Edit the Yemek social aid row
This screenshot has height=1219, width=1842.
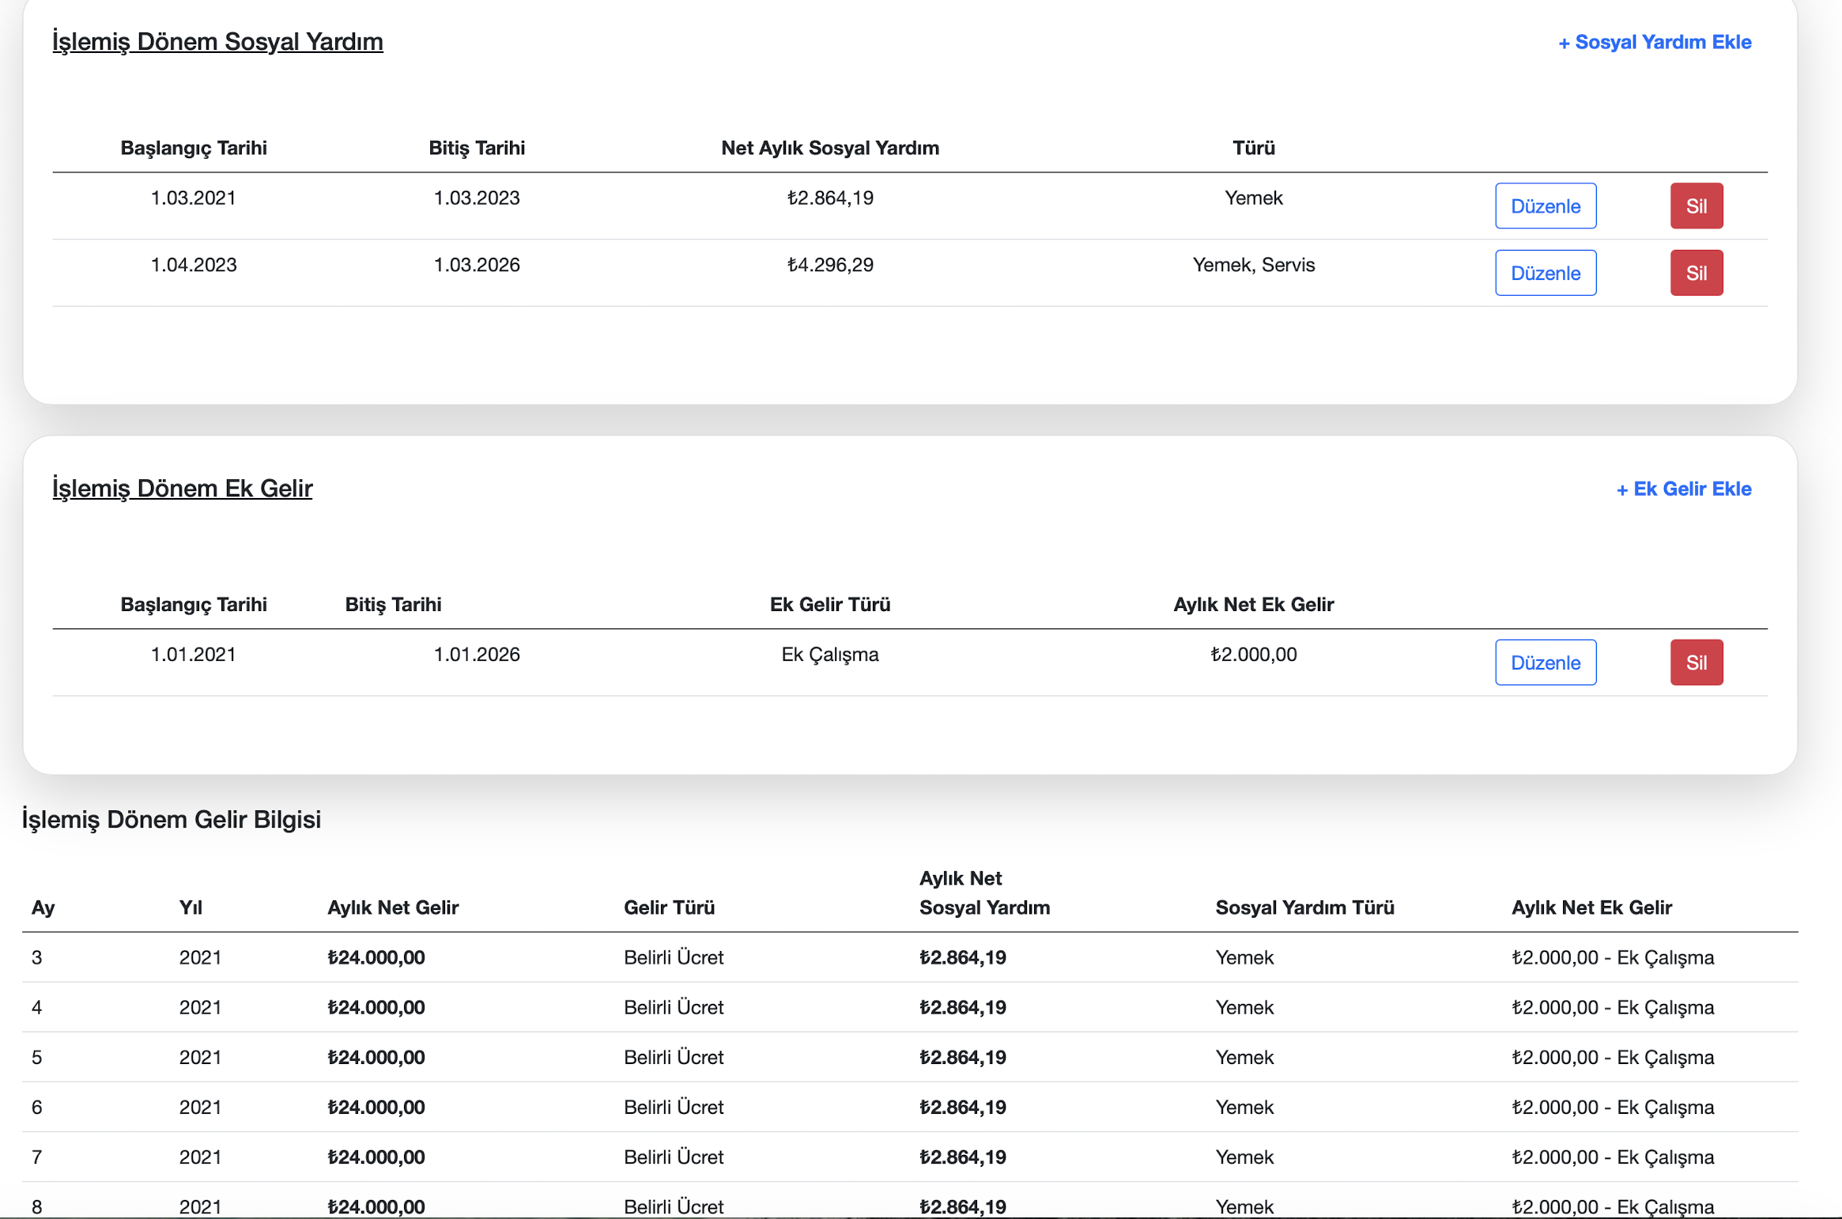pyautogui.click(x=1545, y=206)
